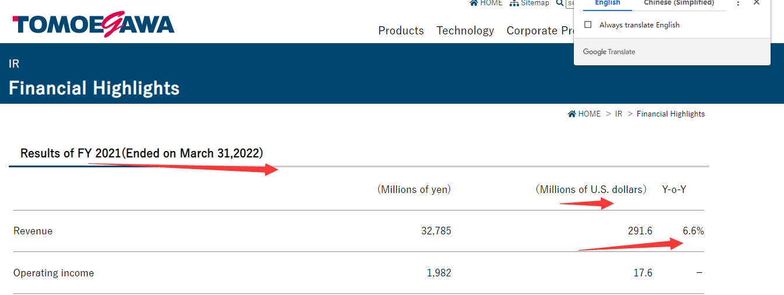
Task: Select the Chinese (Simplified) tab
Action: point(679,3)
